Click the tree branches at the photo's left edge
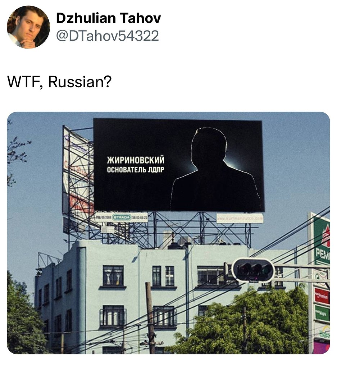Viewport: 337px width, 368px height. [x=17, y=152]
